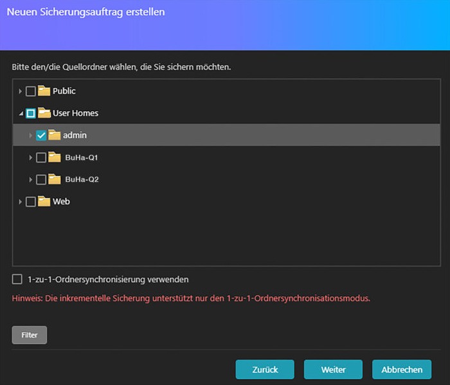Expand the BuHa-Q1 folder node
The image size is (450, 385).
[x=30, y=157]
